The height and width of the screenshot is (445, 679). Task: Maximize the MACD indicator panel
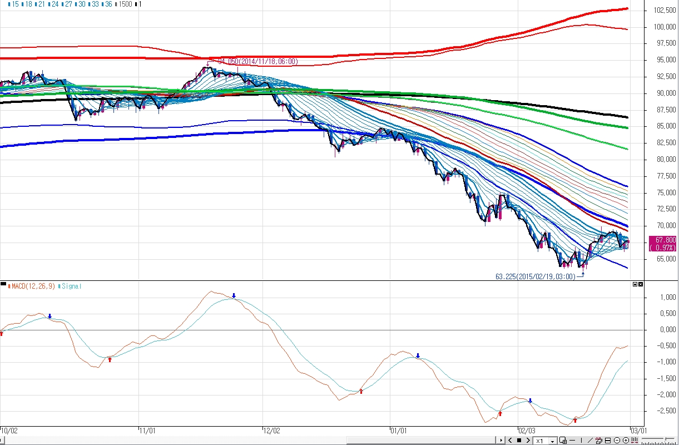(x=635, y=284)
